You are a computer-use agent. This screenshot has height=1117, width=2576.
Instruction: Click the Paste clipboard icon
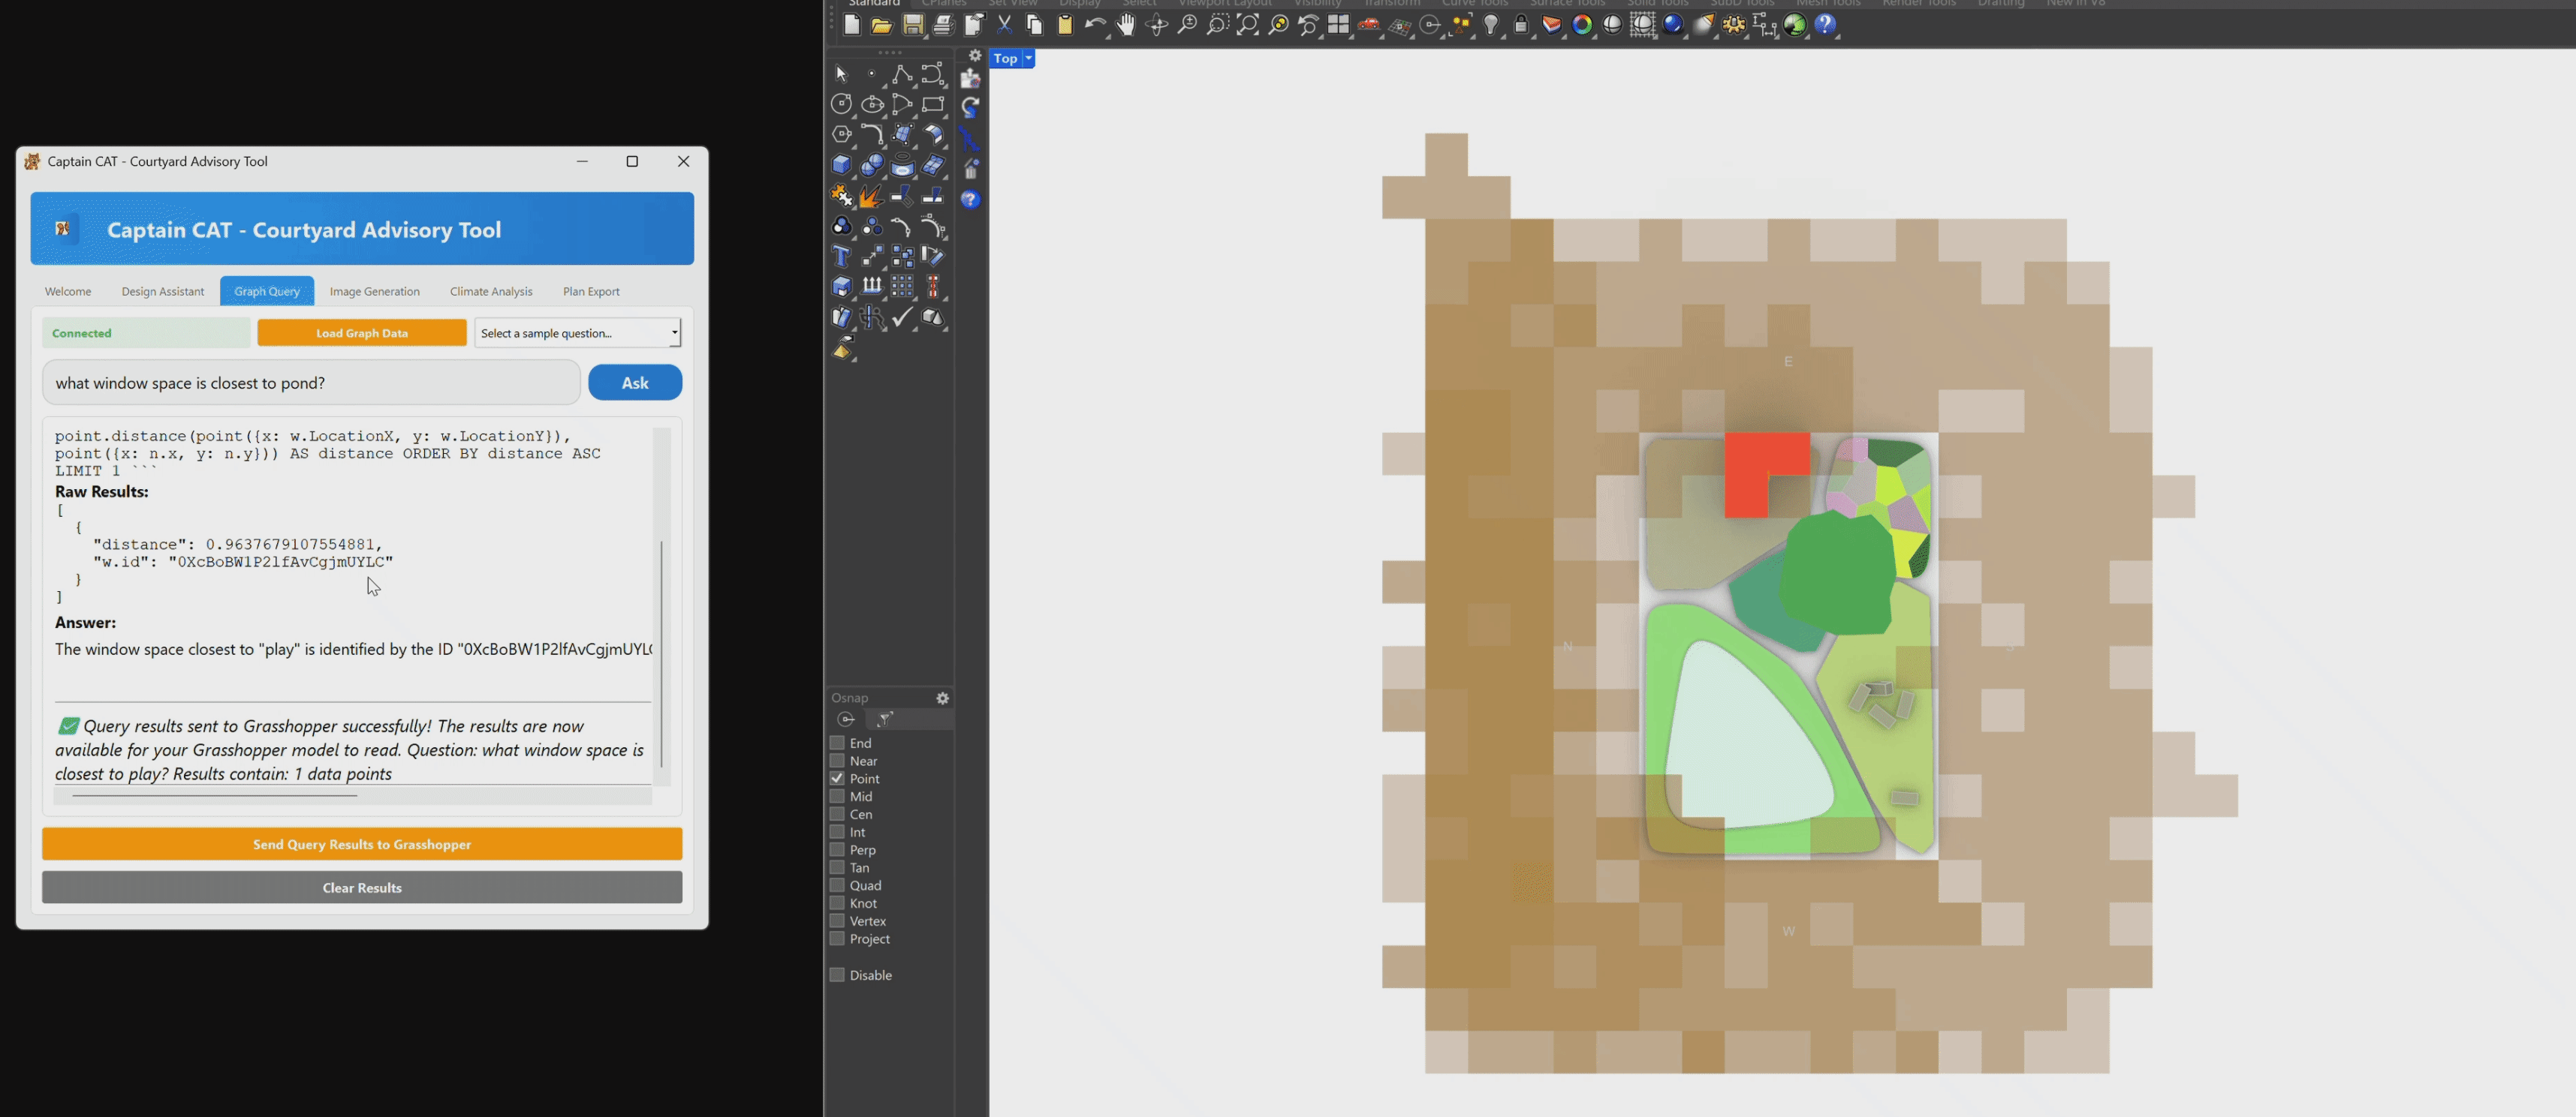pyautogui.click(x=1065, y=26)
